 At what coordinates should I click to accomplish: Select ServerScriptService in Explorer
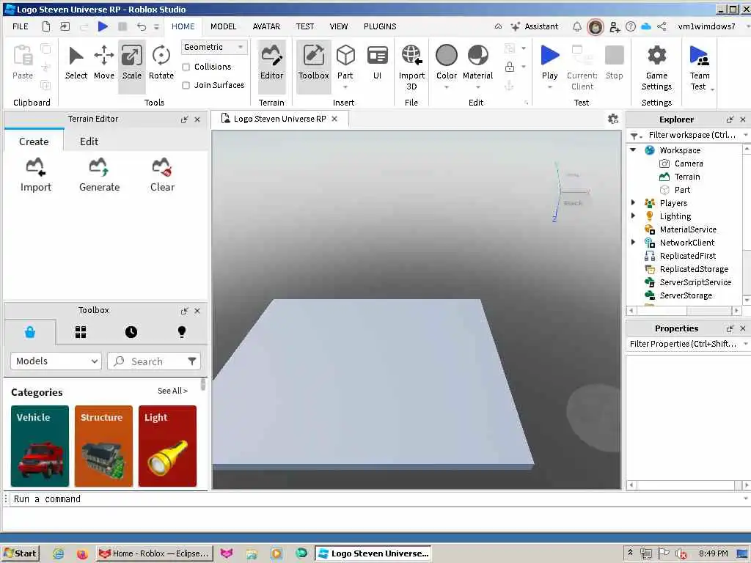[x=695, y=282]
